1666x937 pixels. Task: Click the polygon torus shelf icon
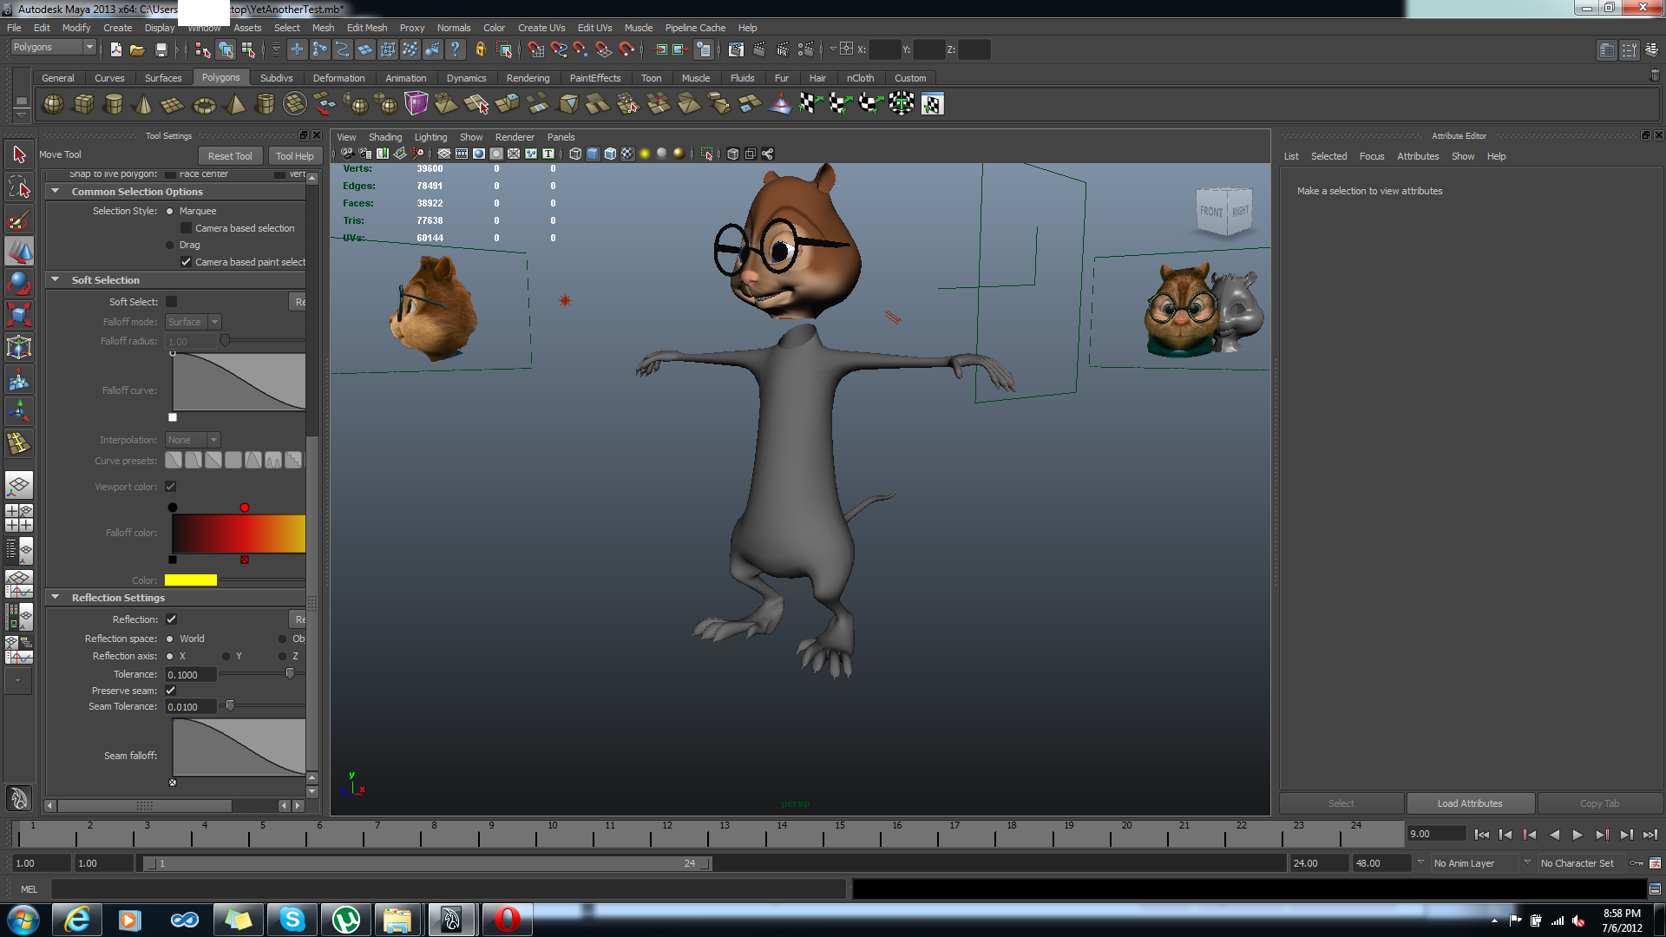click(x=204, y=105)
